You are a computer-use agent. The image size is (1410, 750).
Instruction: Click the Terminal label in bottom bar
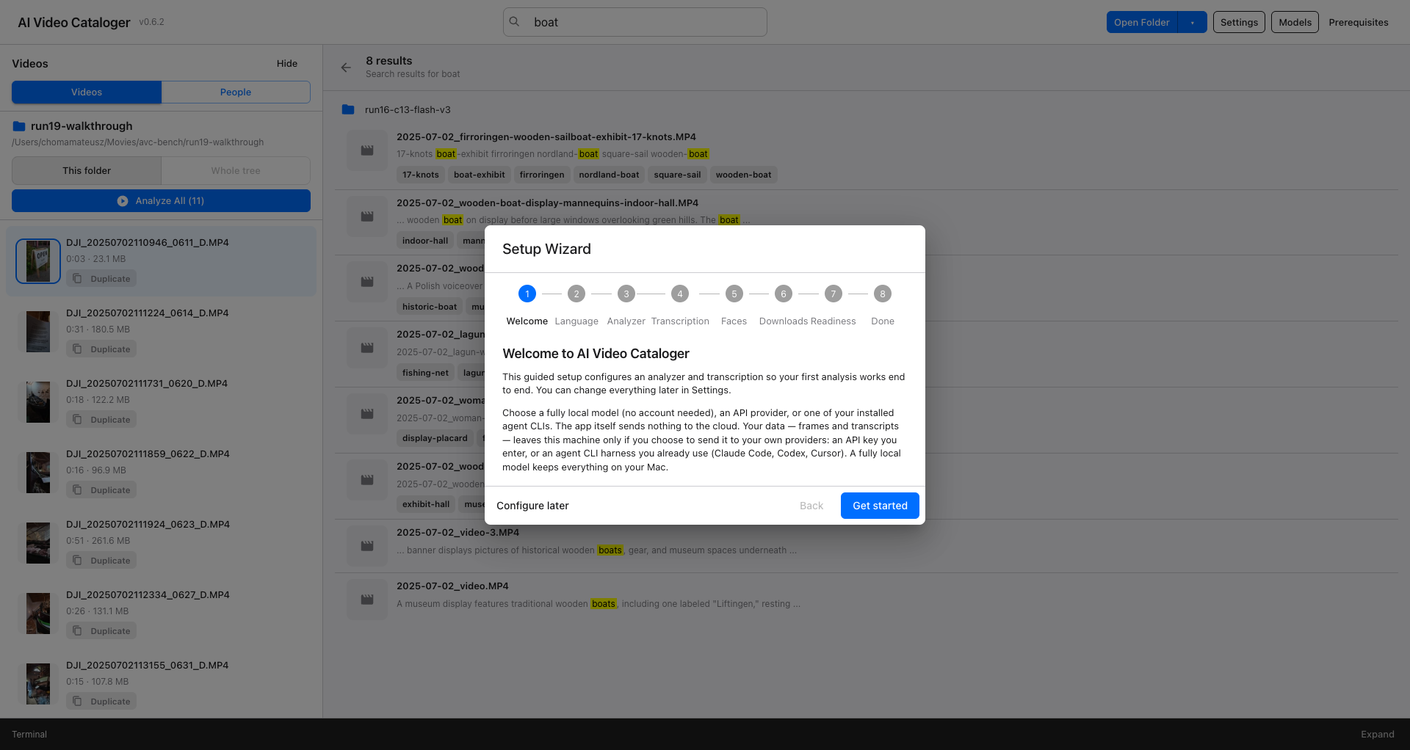(x=29, y=735)
